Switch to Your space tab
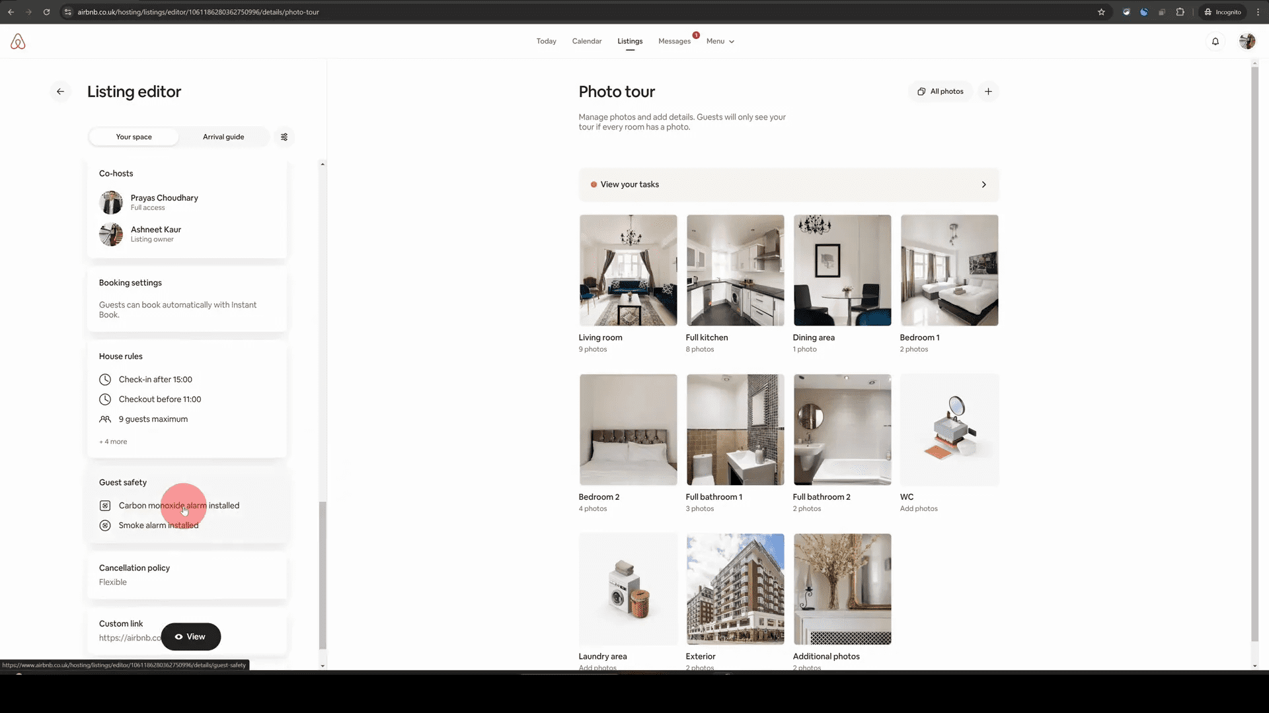Viewport: 1269px width, 713px height. [x=134, y=137]
